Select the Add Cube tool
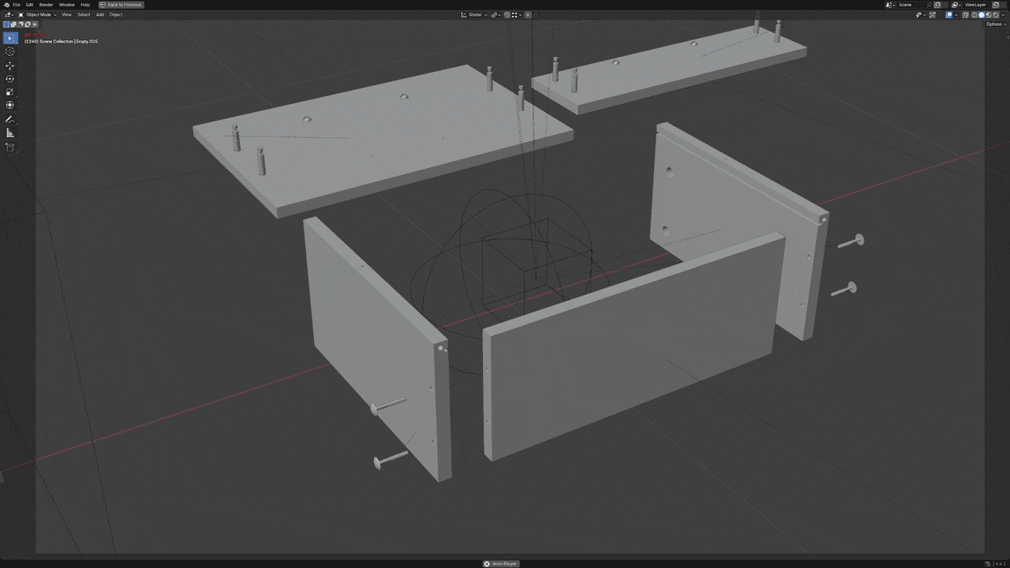The width and height of the screenshot is (1010, 568). coord(9,148)
